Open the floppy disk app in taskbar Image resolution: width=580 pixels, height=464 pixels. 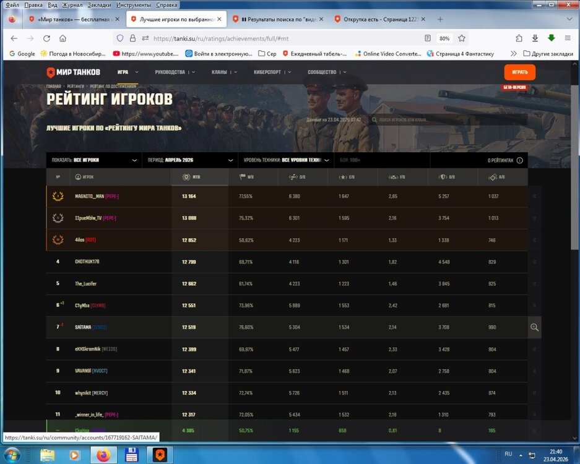click(x=132, y=455)
